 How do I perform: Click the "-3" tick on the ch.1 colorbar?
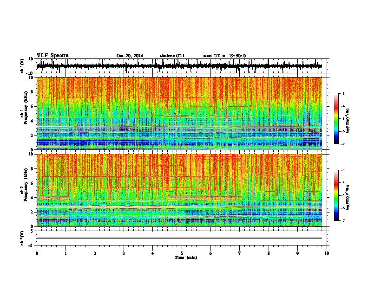click(342, 93)
